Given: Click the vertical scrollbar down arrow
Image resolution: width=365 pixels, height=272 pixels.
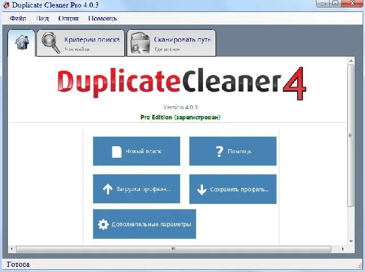Looking at the screenshot, I should tap(351, 241).
